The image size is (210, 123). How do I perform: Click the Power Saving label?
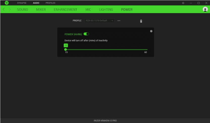73,34
